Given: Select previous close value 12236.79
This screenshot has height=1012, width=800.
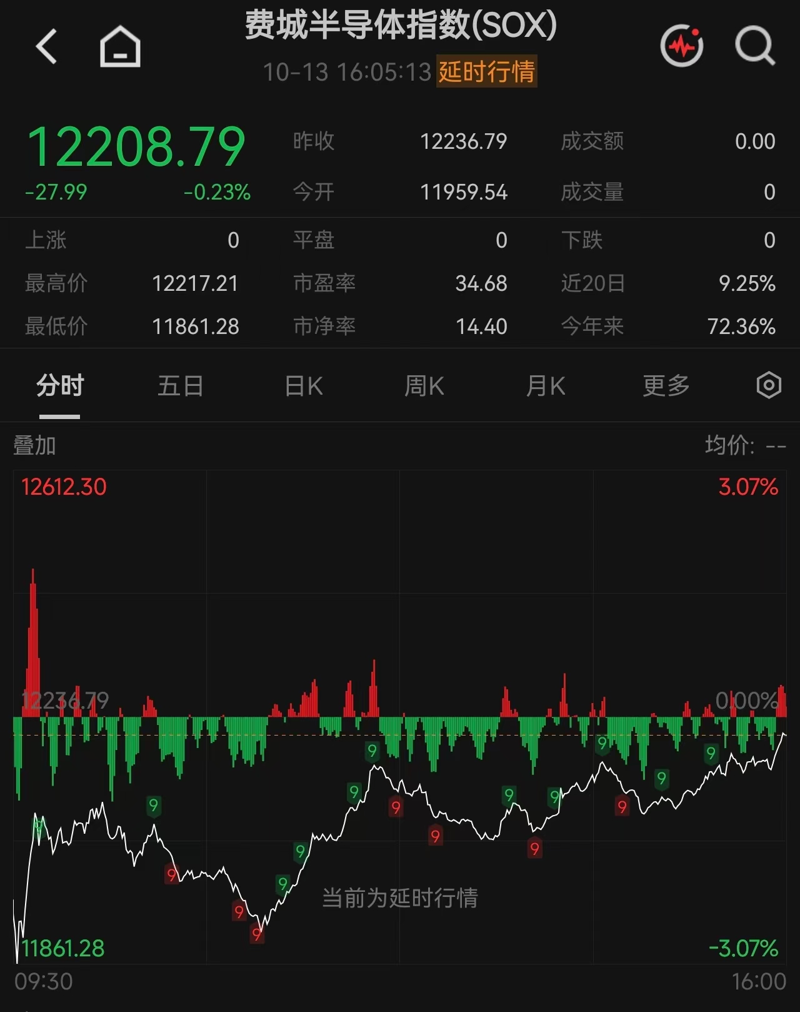Looking at the screenshot, I should pos(463,141).
